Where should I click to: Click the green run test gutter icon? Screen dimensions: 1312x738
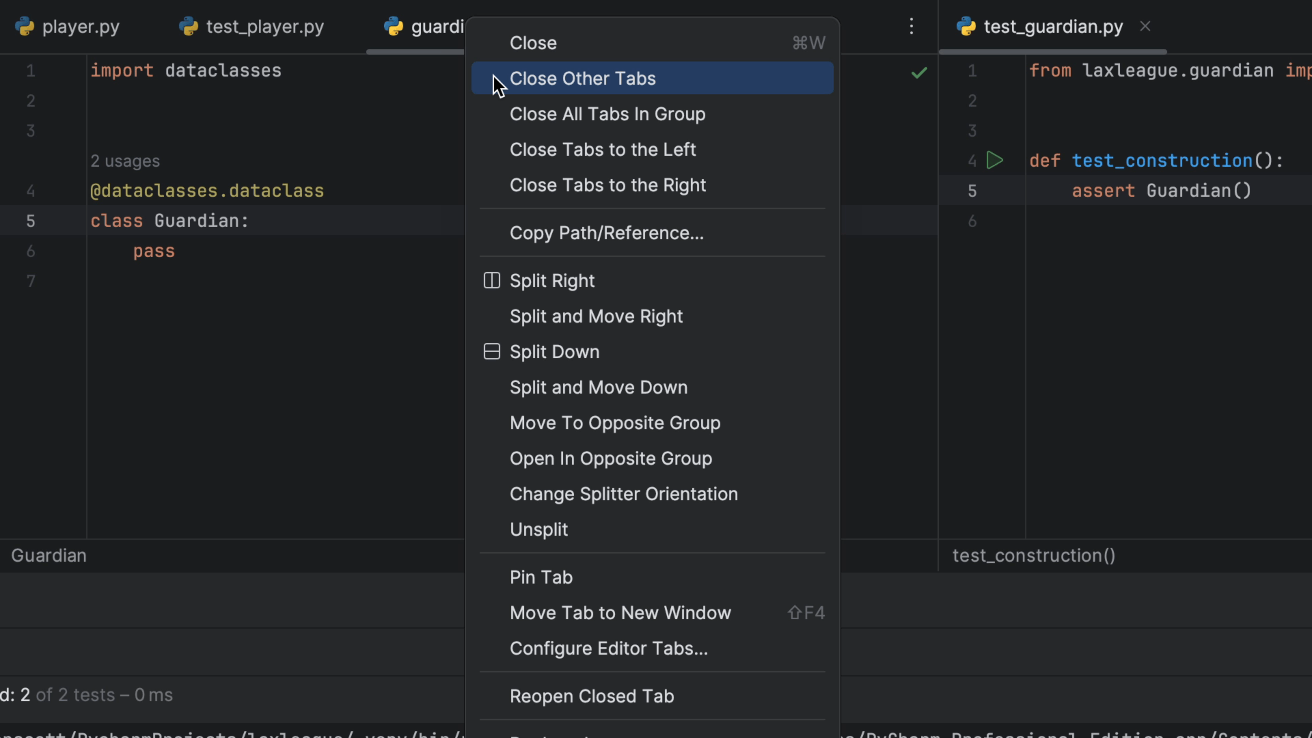click(x=994, y=161)
